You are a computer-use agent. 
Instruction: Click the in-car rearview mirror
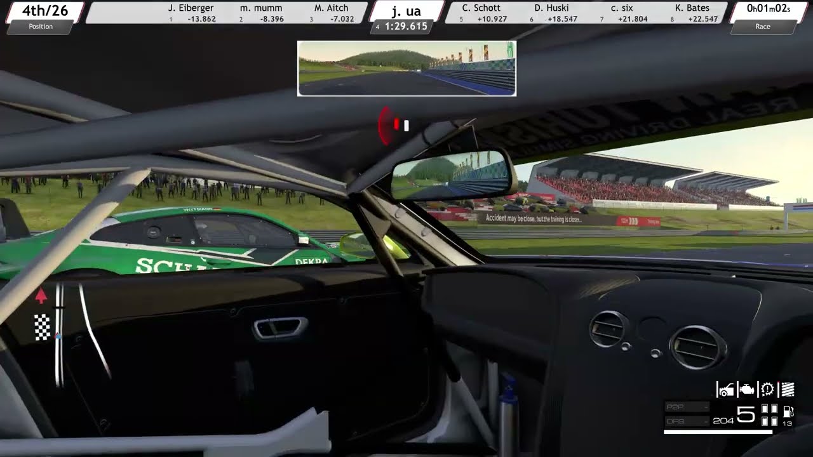click(454, 175)
